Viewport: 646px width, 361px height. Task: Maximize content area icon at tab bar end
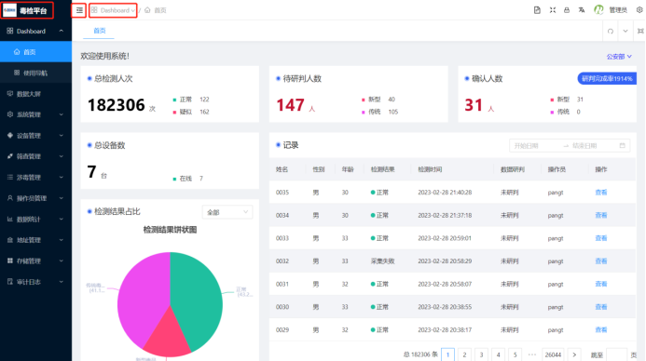[640, 32]
